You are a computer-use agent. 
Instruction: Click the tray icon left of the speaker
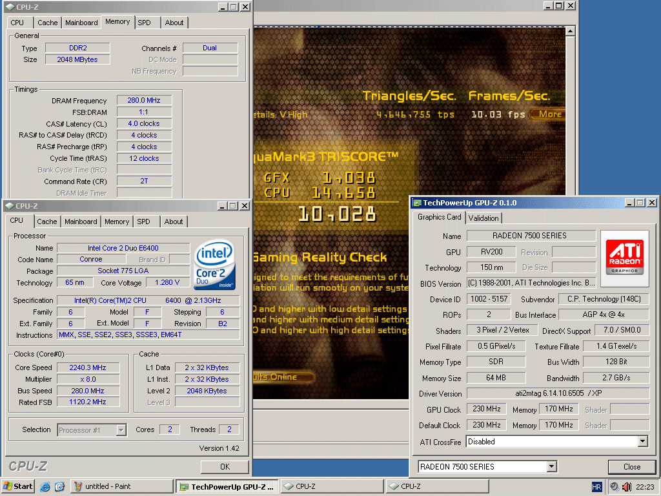click(x=615, y=487)
